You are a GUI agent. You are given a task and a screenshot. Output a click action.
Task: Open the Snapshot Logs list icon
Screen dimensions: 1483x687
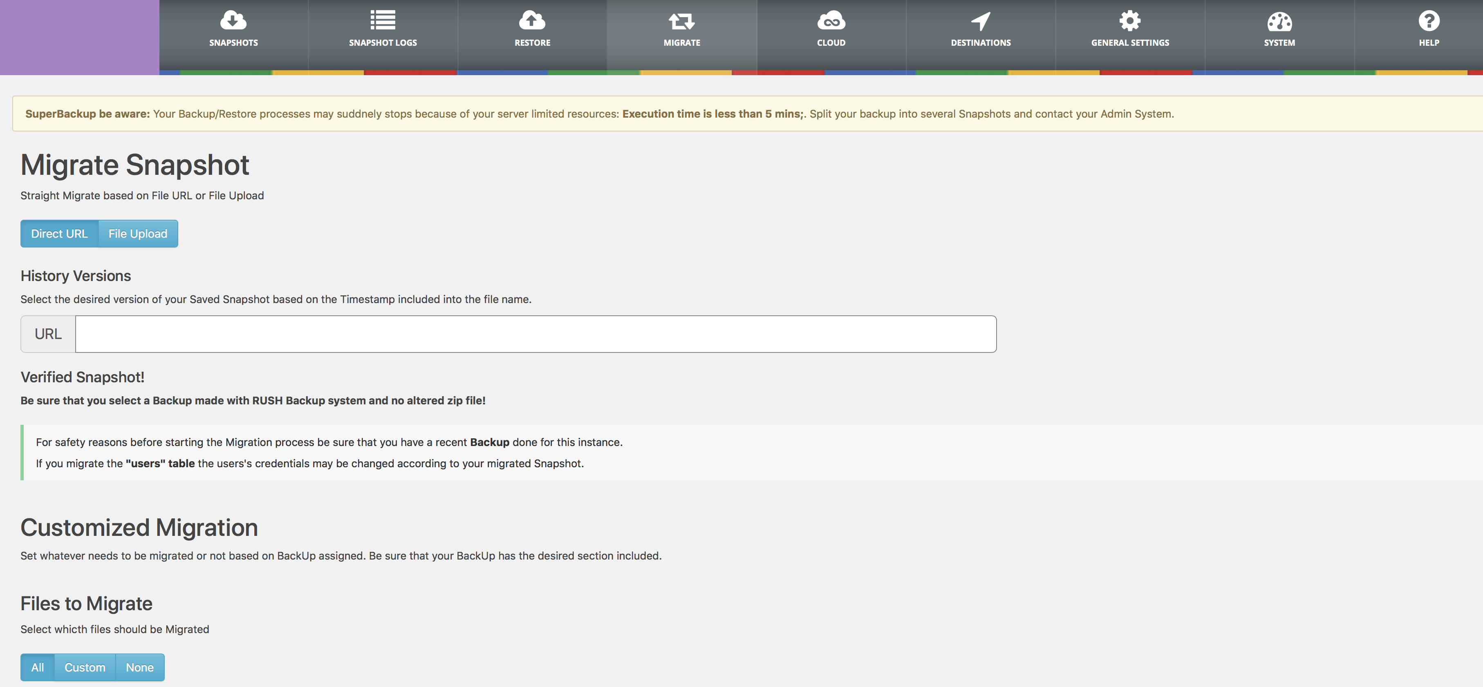click(382, 21)
